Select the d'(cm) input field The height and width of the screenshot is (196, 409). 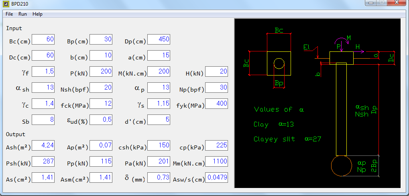pos(159,120)
